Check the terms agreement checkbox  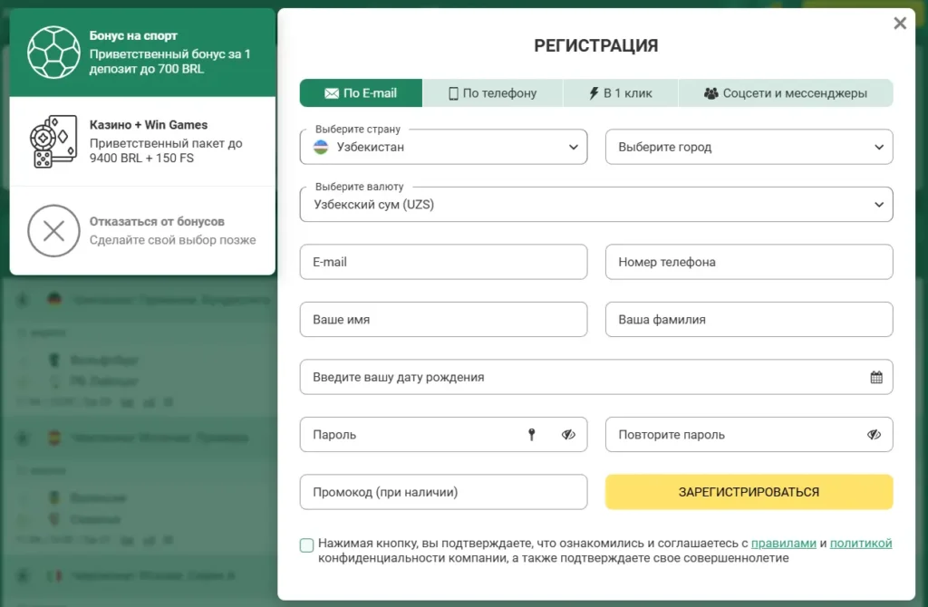coord(307,545)
